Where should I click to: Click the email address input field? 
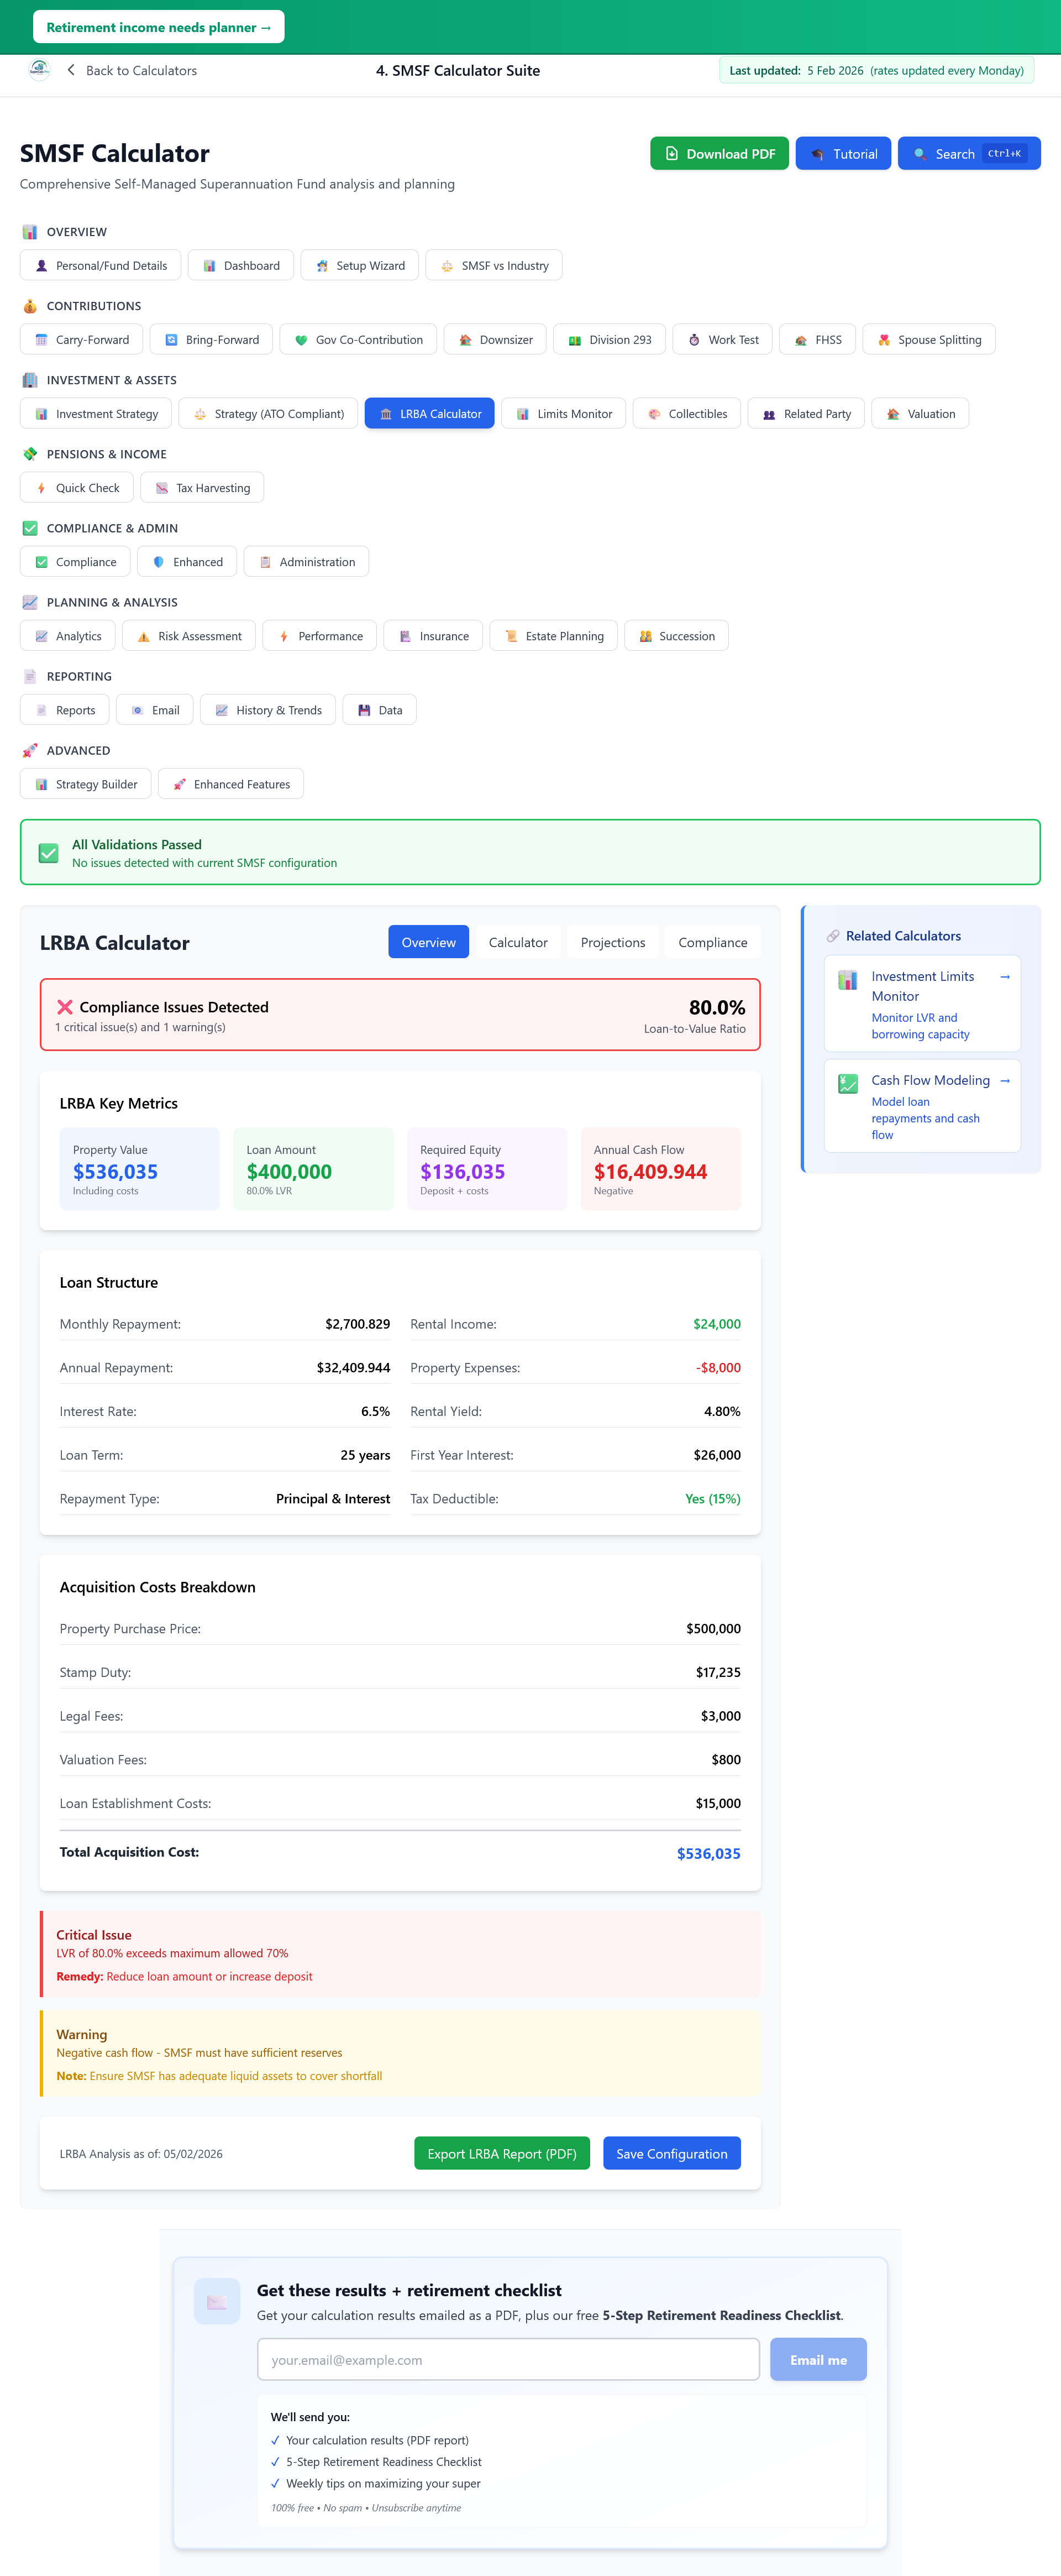tap(507, 2359)
